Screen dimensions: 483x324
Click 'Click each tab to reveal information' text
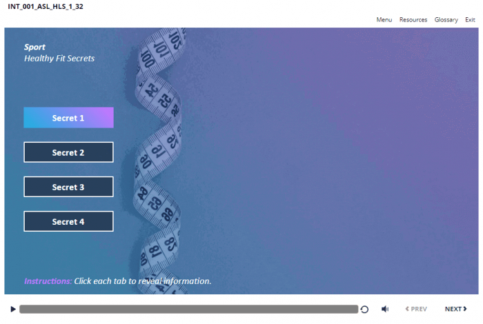point(142,281)
